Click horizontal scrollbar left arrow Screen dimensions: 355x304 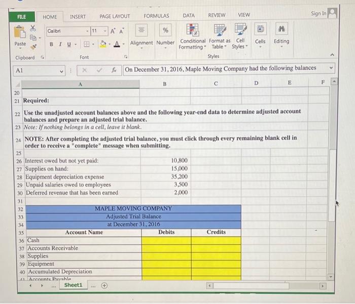click(x=209, y=286)
